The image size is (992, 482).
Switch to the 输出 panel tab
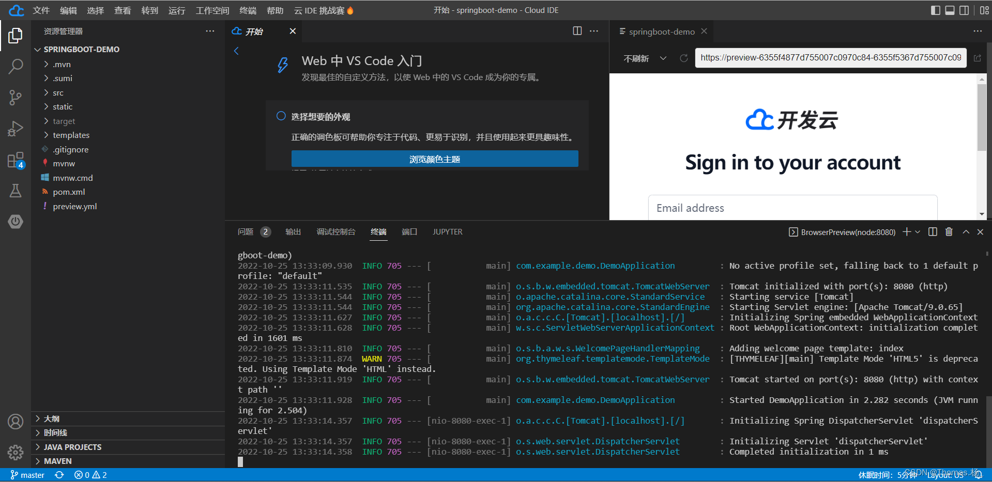(x=293, y=232)
